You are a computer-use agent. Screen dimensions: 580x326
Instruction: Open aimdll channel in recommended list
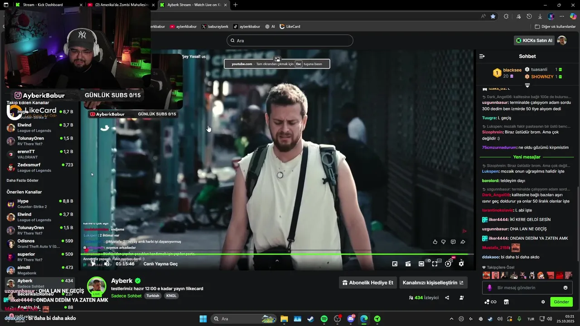(x=40, y=270)
